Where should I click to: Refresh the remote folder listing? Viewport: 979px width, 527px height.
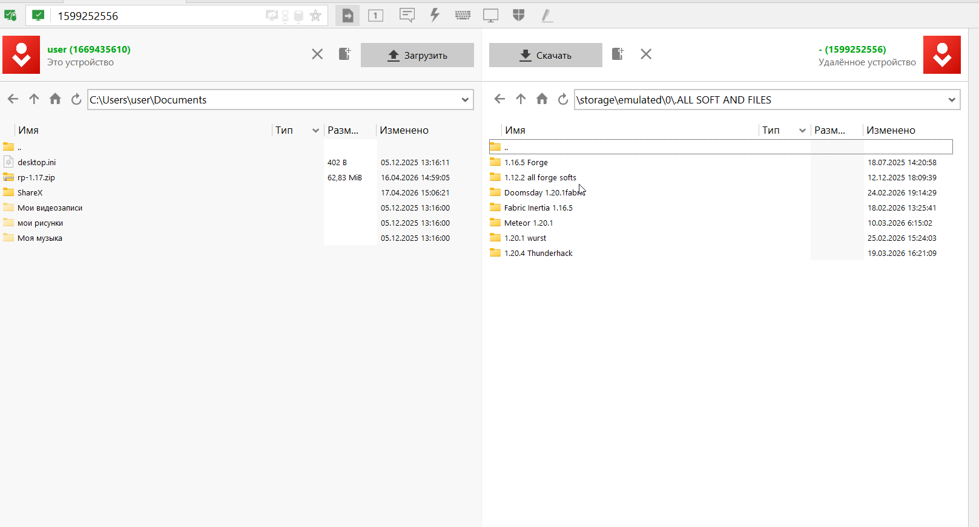(562, 99)
